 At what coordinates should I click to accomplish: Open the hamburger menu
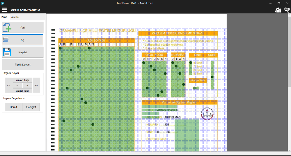pos(4,10)
